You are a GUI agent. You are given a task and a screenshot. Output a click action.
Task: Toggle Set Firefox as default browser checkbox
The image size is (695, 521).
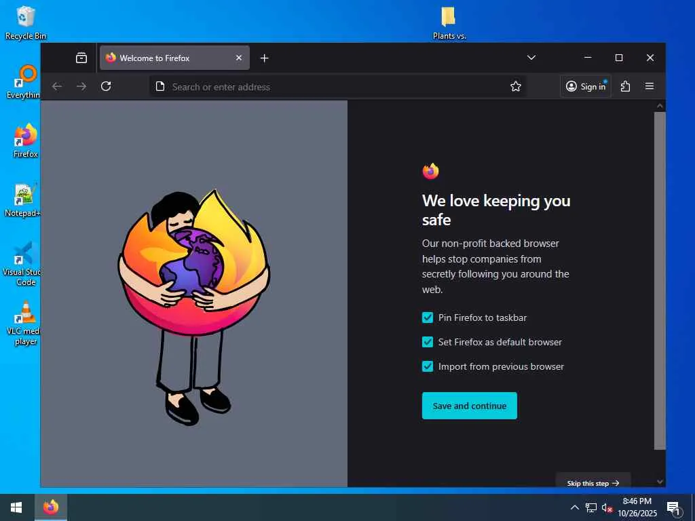[x=428, y=342]
